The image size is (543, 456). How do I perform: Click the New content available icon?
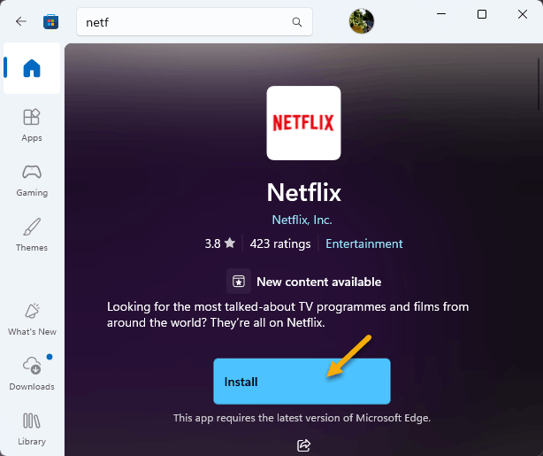(x=239, y=282)
